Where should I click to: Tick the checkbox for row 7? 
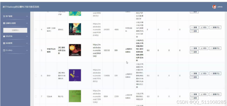36,96
